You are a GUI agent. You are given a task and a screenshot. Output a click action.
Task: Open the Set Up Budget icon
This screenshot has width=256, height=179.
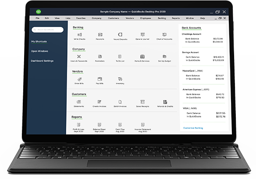pos(164,56)
